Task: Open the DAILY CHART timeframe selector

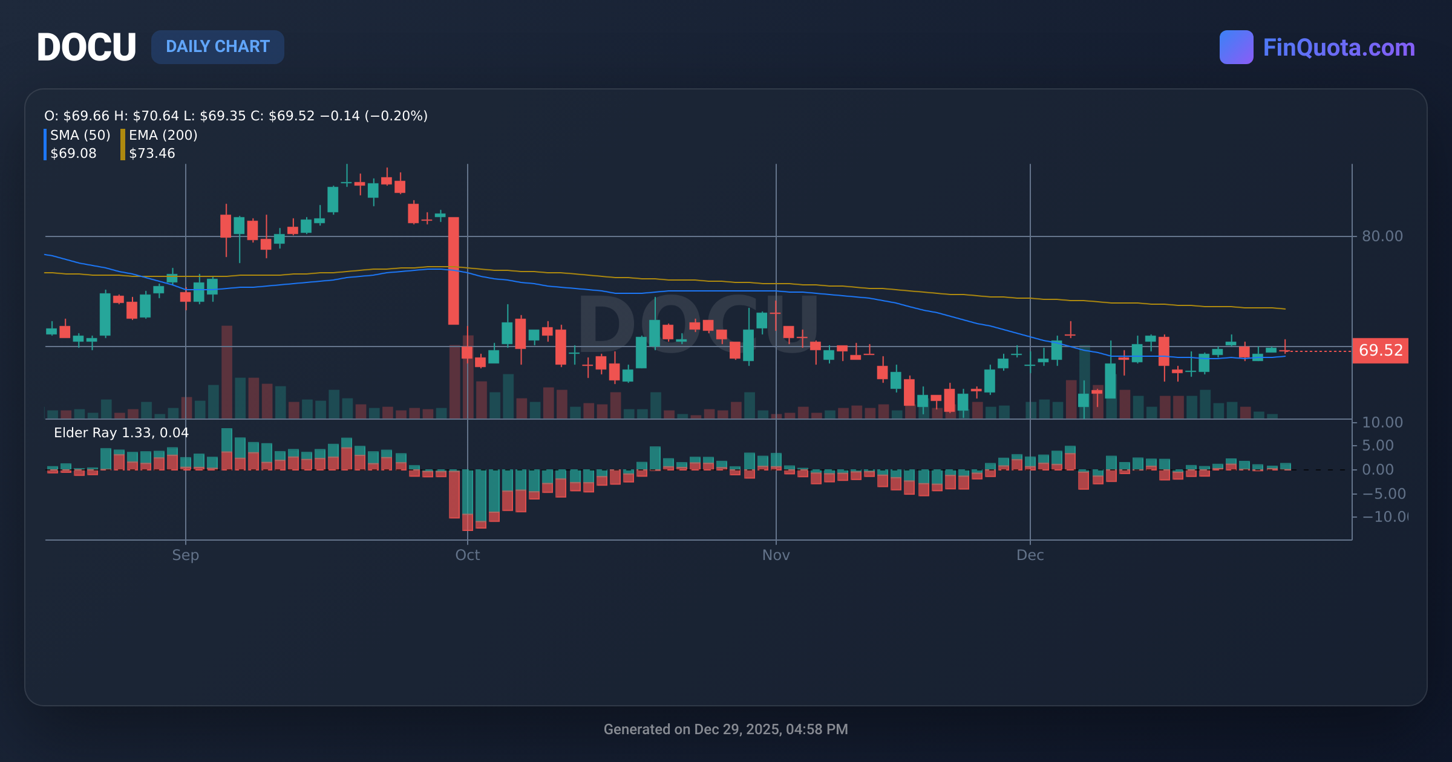Action: coord(218,47)
